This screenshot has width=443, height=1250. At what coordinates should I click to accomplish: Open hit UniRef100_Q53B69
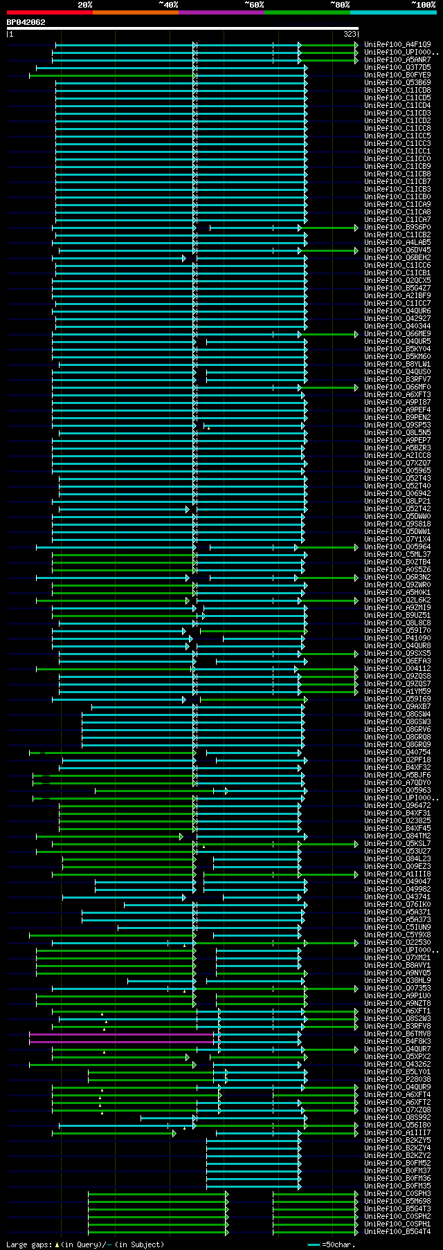[x=397, y=83]
